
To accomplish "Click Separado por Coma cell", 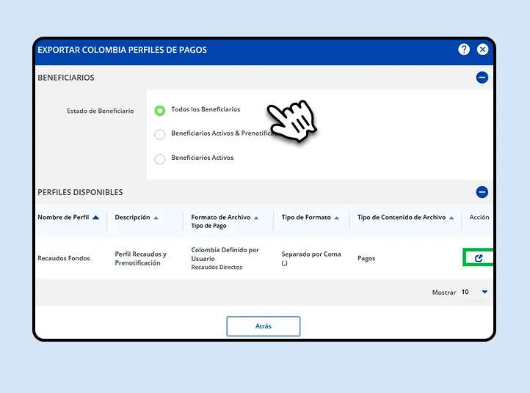I will pos(311,258).
